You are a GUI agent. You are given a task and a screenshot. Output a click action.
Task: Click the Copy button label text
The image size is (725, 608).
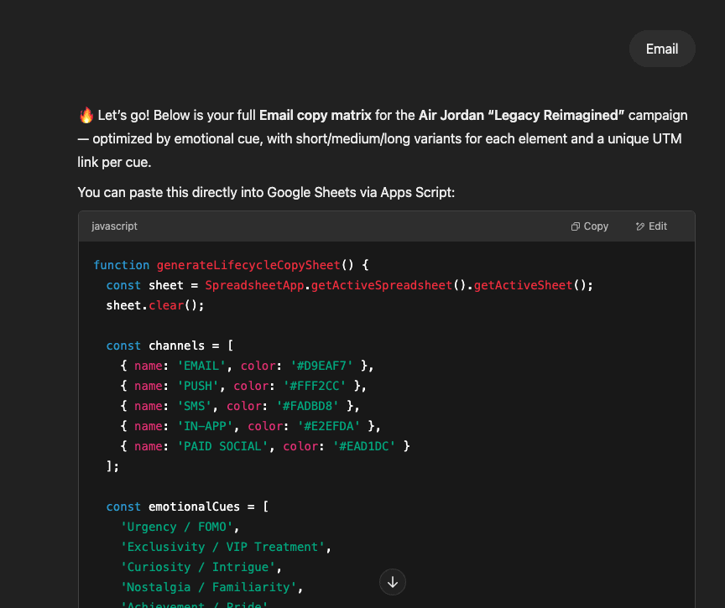pos(595,226)
